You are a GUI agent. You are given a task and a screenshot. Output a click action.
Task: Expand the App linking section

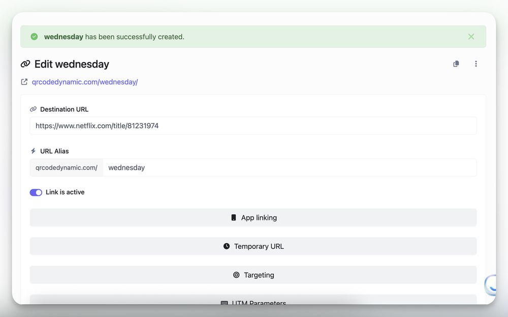click(x=253, y=218)
